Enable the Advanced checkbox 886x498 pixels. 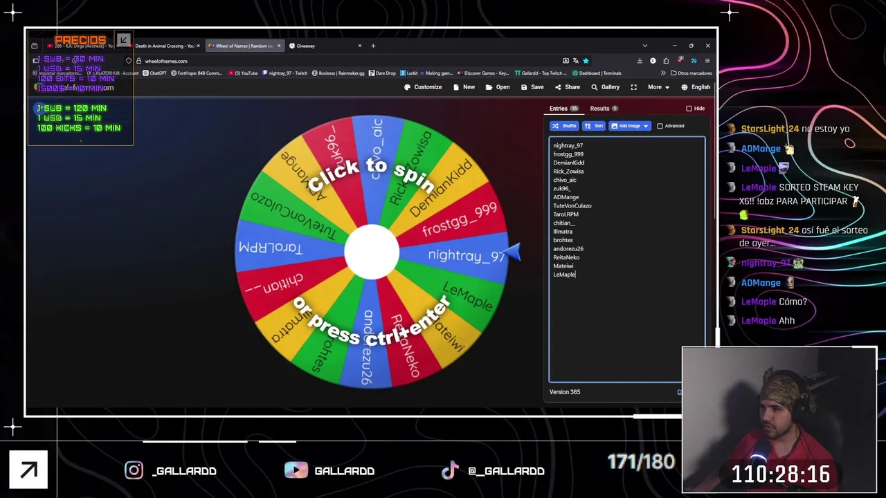(x=660, y=126)
